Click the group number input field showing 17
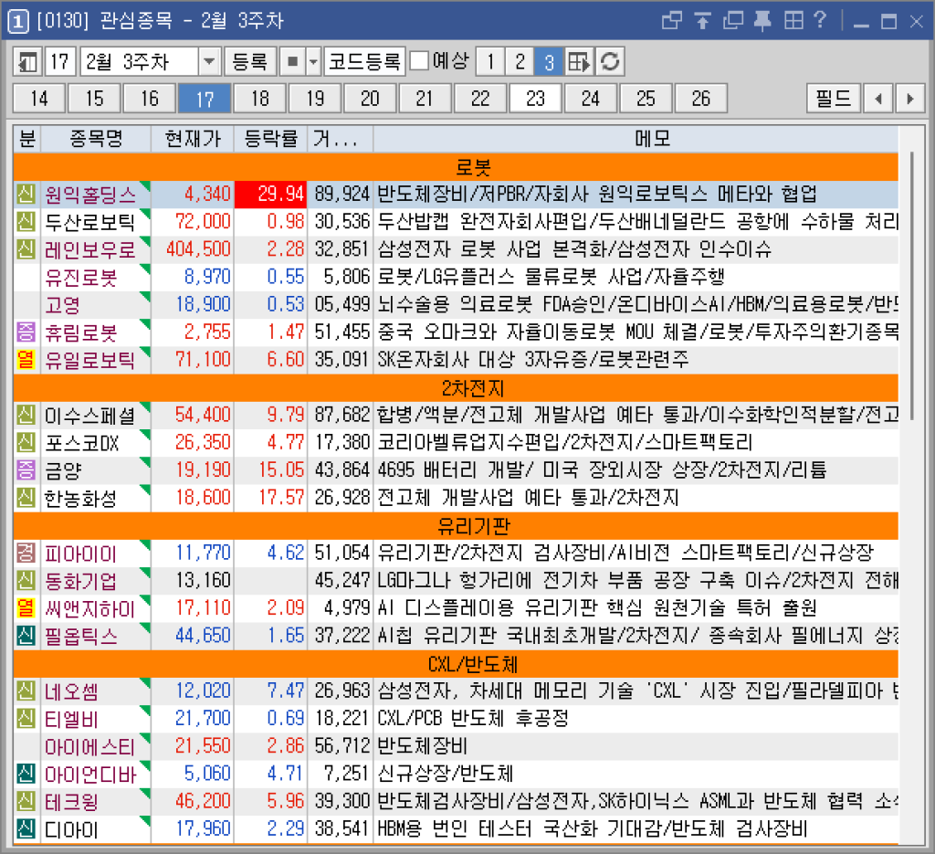Viewport: 935px width, 854px height. 60,62
